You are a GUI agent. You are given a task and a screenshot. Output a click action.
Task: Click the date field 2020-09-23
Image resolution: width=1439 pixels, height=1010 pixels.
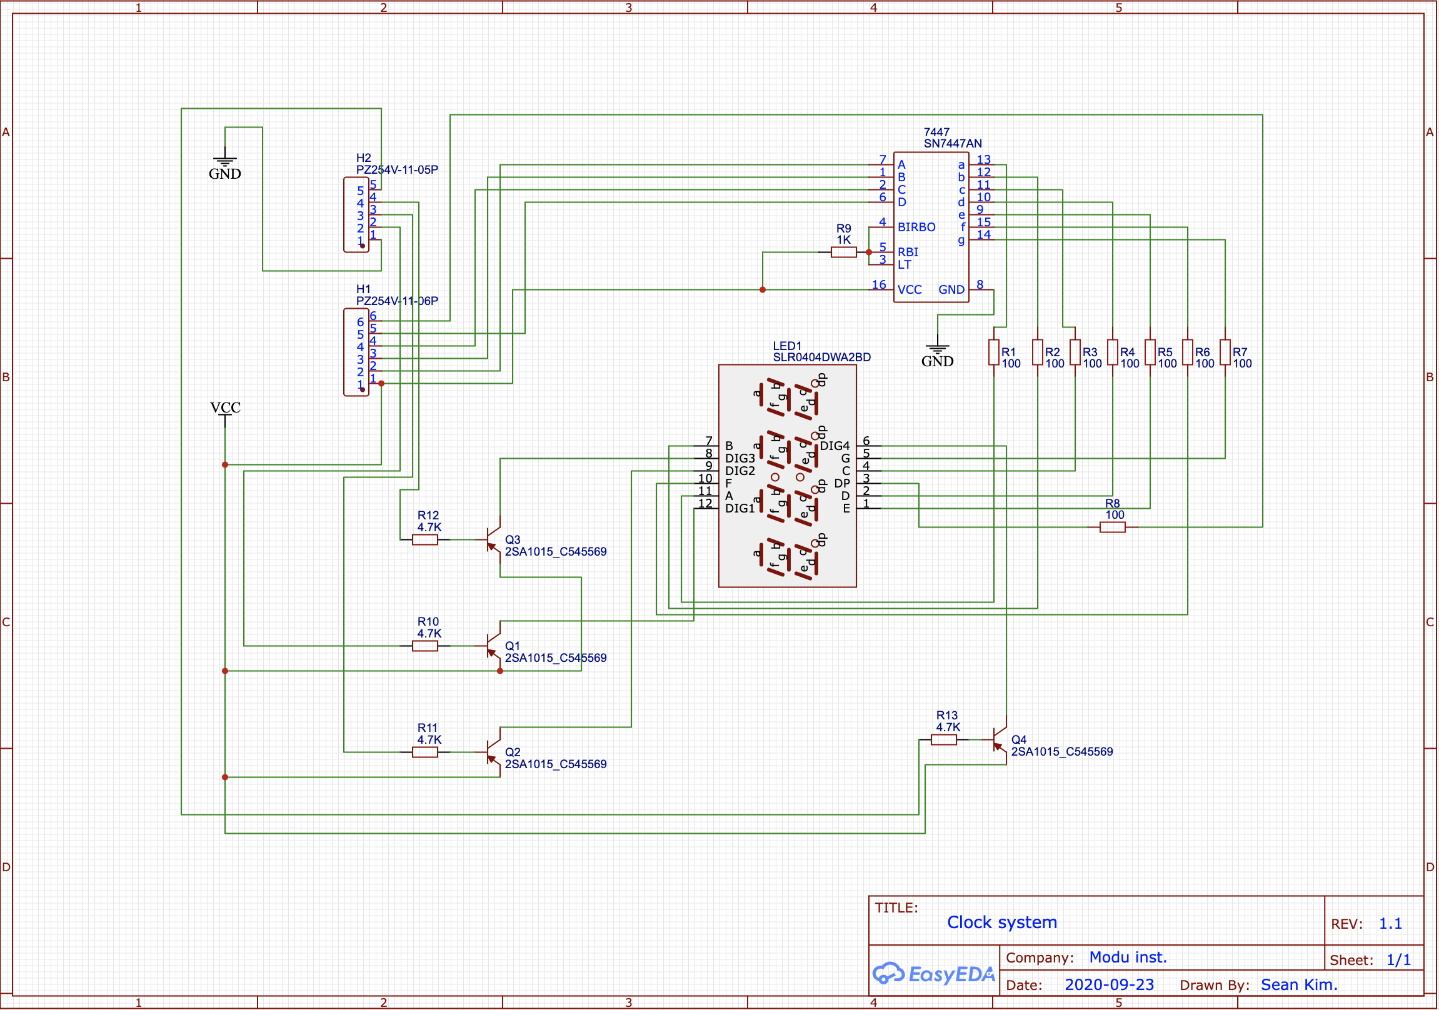(1110, 986)
